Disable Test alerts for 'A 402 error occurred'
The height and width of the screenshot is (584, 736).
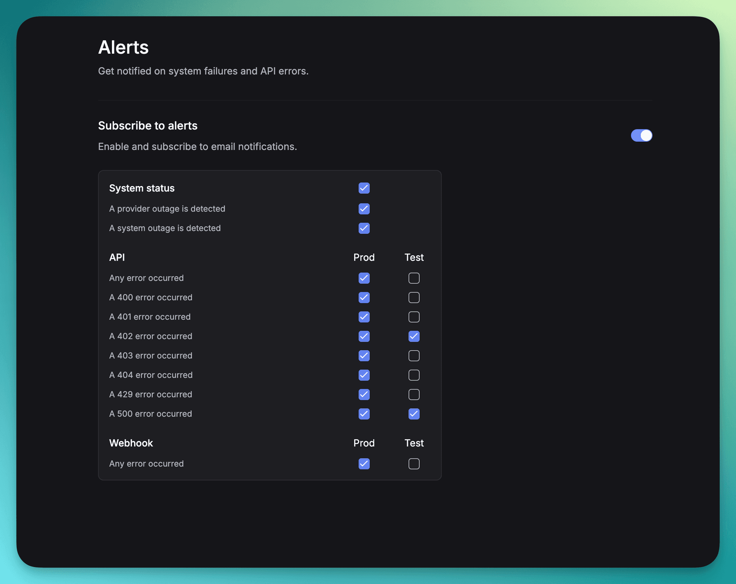pos(414,336)
